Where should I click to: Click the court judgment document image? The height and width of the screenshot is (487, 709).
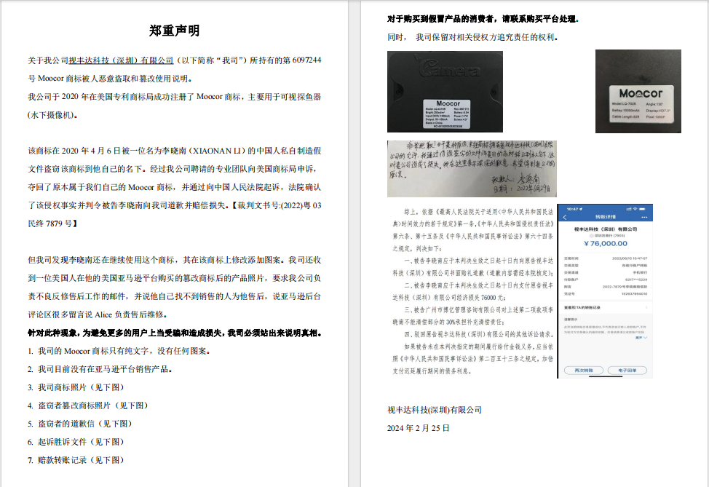(472, 291)
